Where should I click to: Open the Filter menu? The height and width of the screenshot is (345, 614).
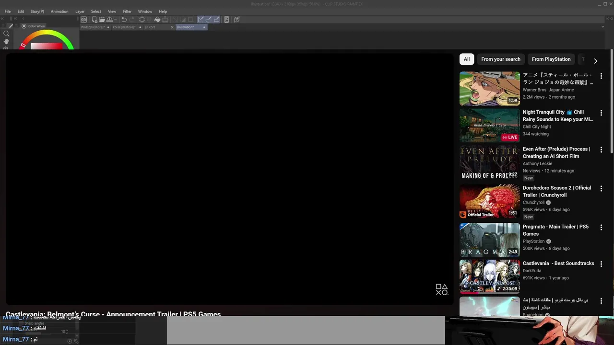127,11
